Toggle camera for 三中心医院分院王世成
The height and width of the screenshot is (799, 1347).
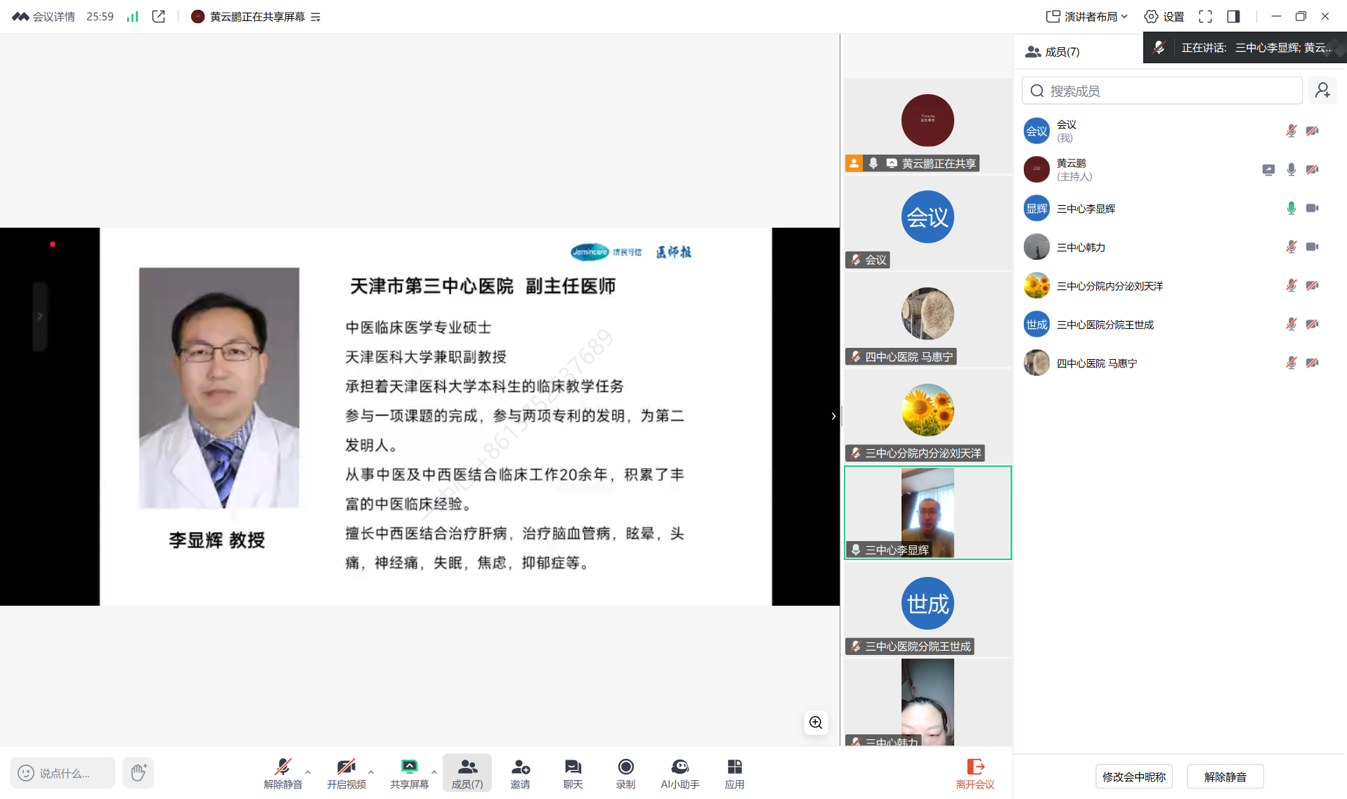click(x=1312, y=324)
